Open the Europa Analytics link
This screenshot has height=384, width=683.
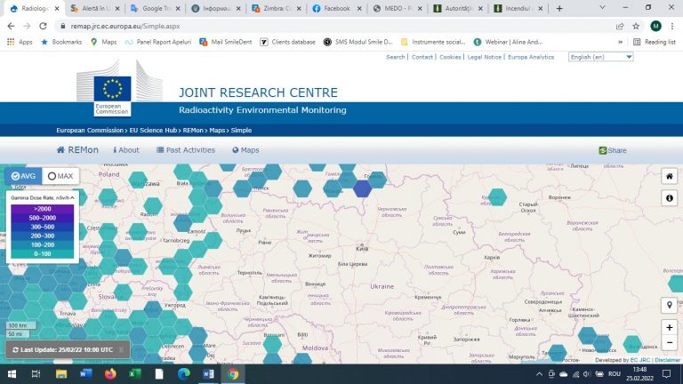[531, 57]
